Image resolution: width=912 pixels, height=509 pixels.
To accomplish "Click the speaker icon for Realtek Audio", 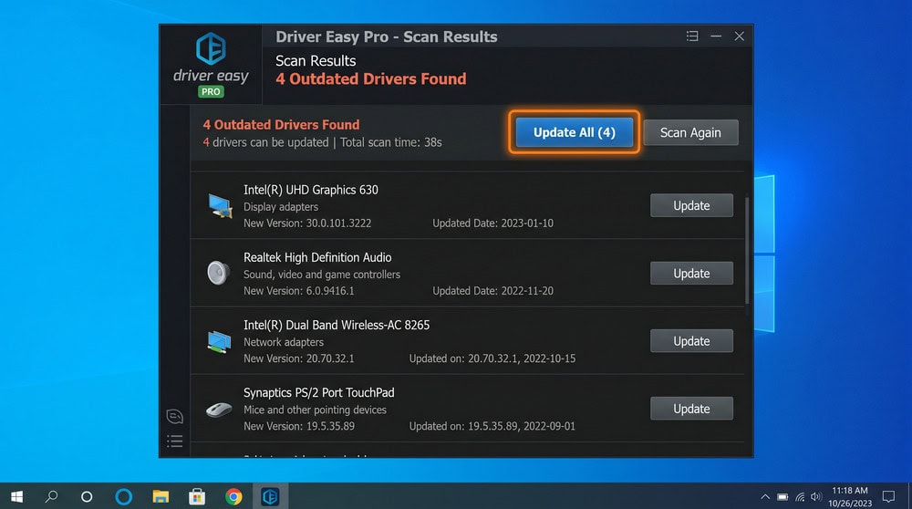I will point(219,272).
